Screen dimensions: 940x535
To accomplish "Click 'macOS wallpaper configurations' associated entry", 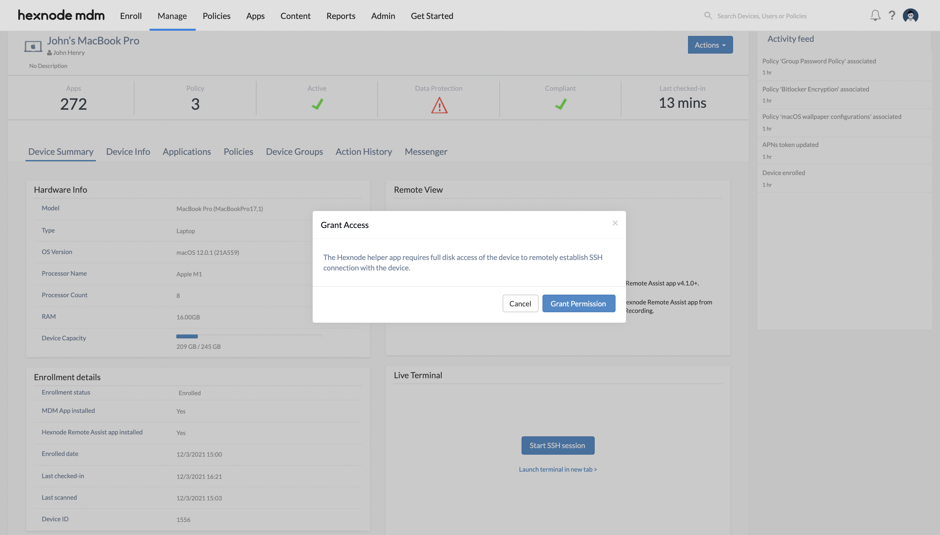I will click(832, 117).
